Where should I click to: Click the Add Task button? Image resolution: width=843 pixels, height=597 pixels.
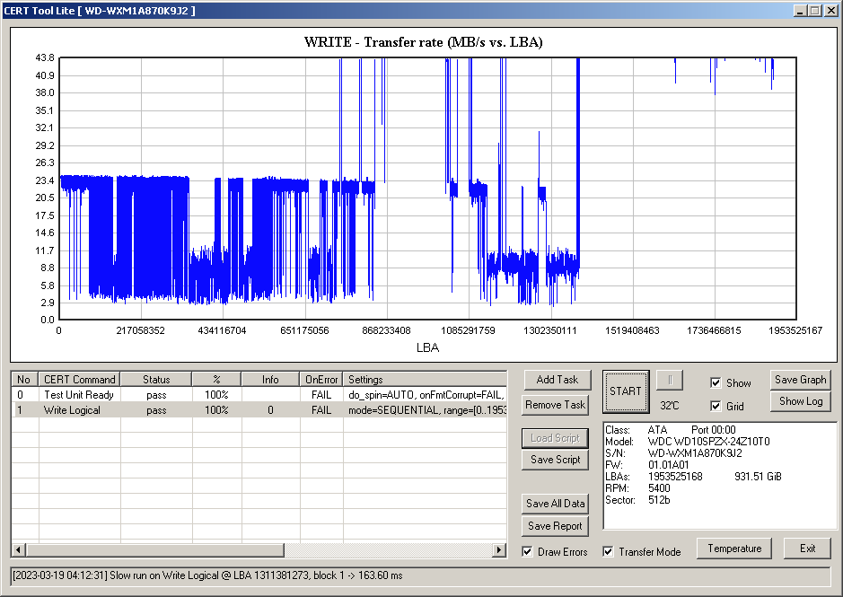[557, 380]
